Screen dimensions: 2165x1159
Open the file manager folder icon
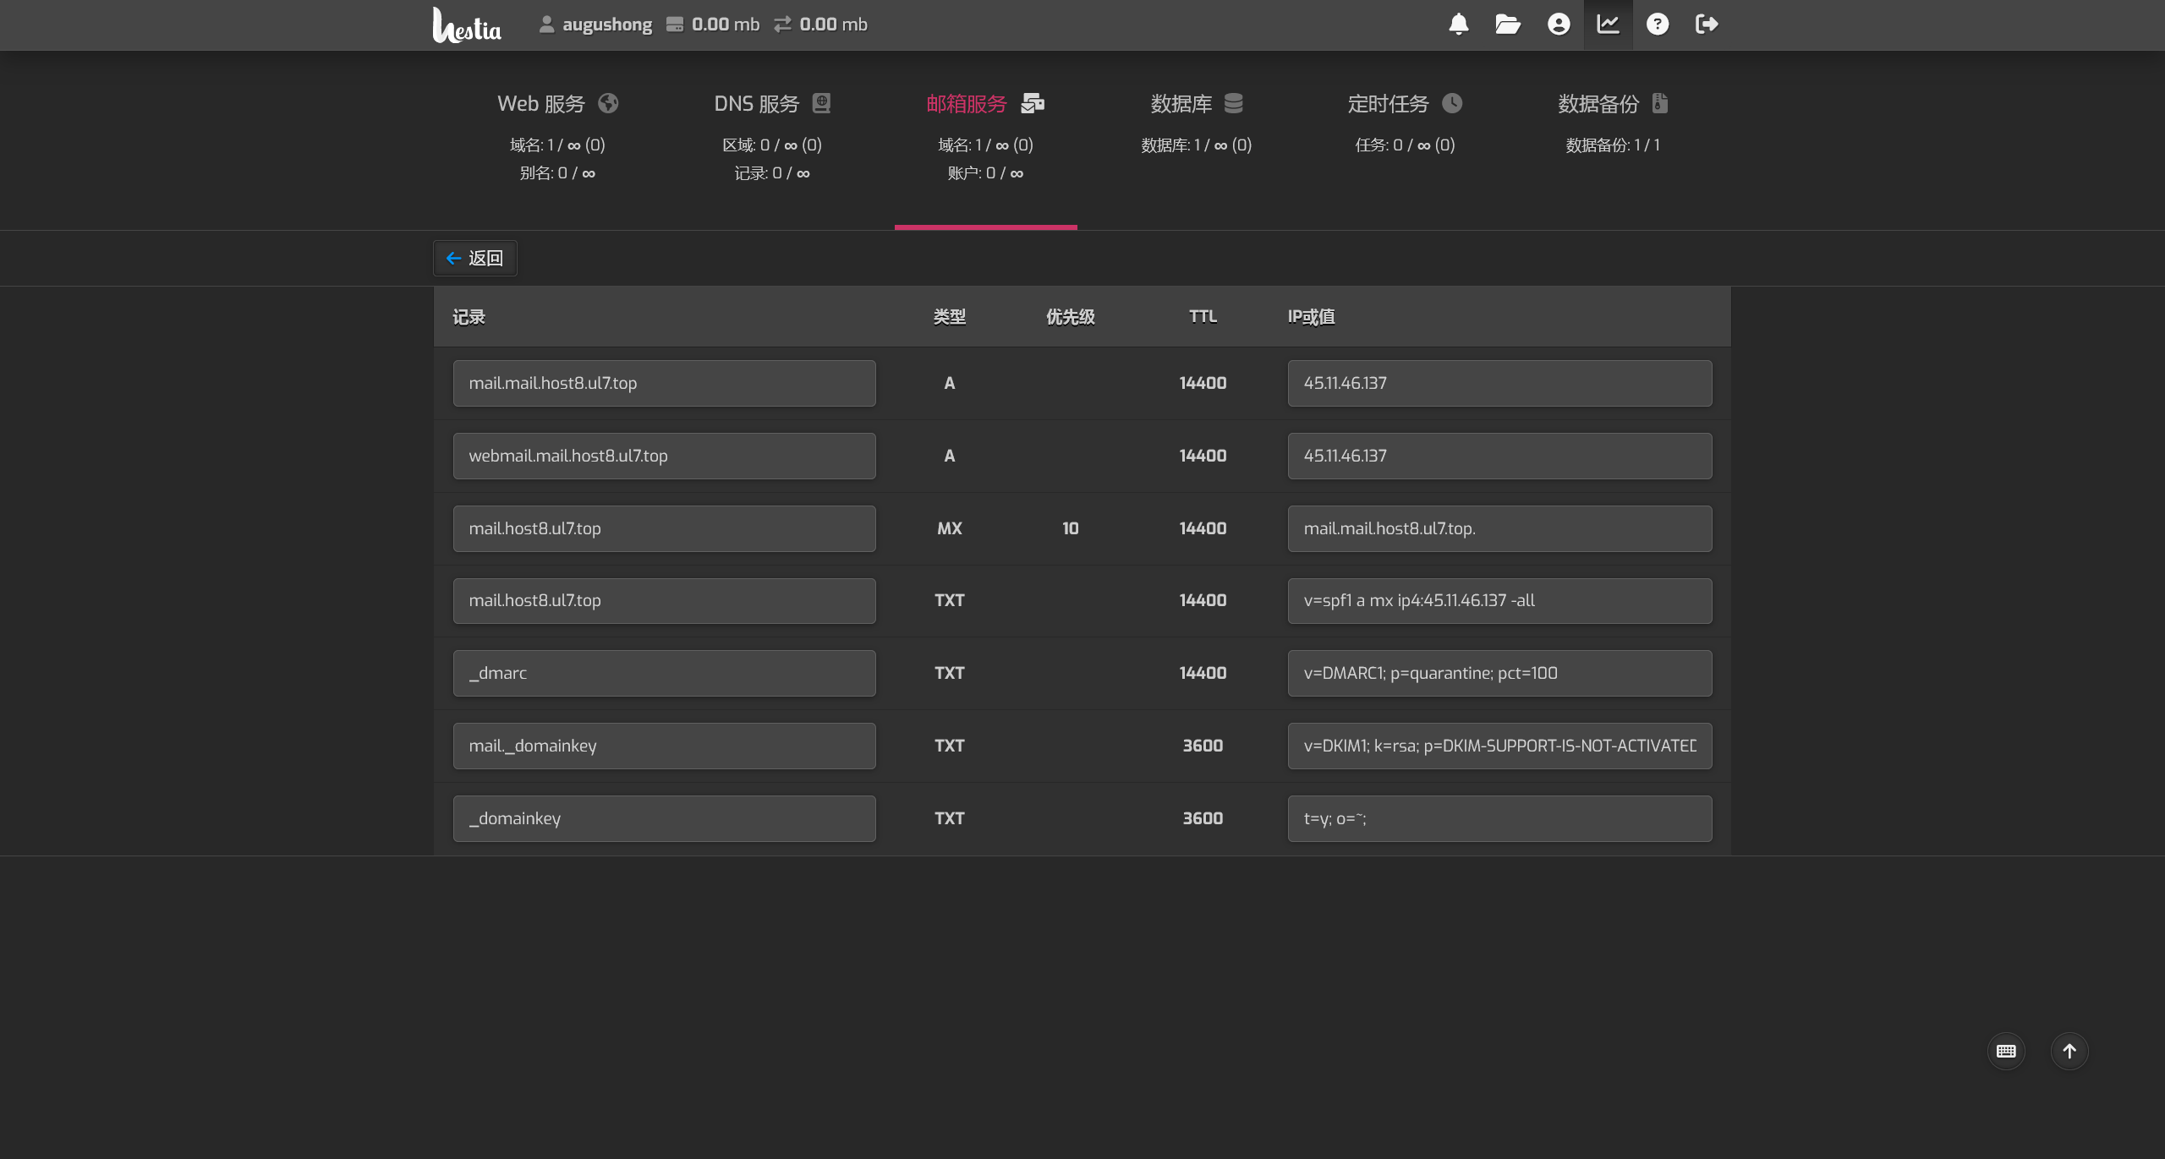pyautogui.click(x=1508, y=25)
